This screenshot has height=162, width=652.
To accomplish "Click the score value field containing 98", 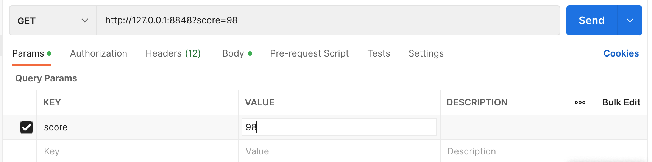I will click(339, 127).
